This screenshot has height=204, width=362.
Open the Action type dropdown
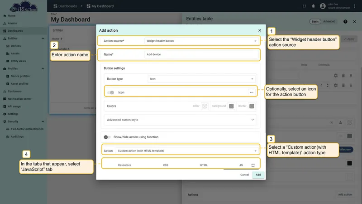(187, 151)
